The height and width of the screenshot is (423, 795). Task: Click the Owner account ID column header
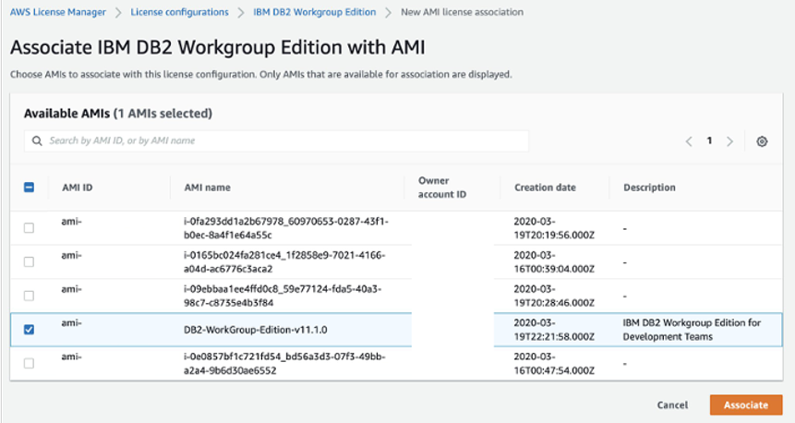pyautogui.click(x=442, y=187)
